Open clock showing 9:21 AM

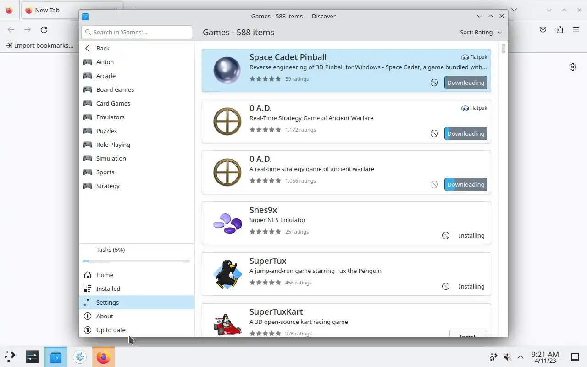point(545,357)
